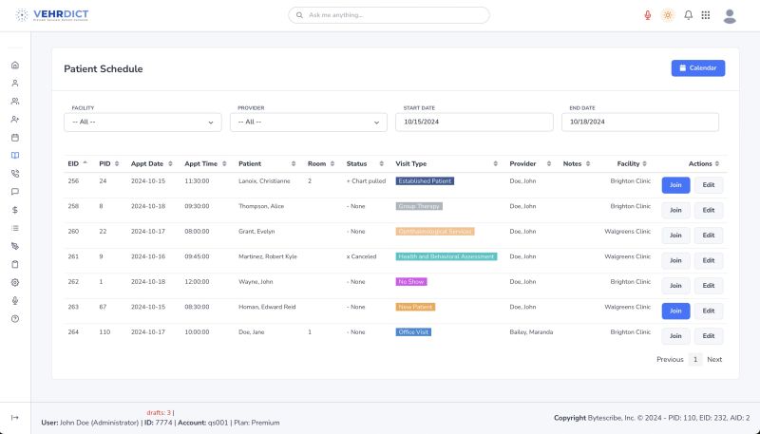760x434 pixels.
Task: Open the Facility dropdown
Action: [x=142, y=122]
